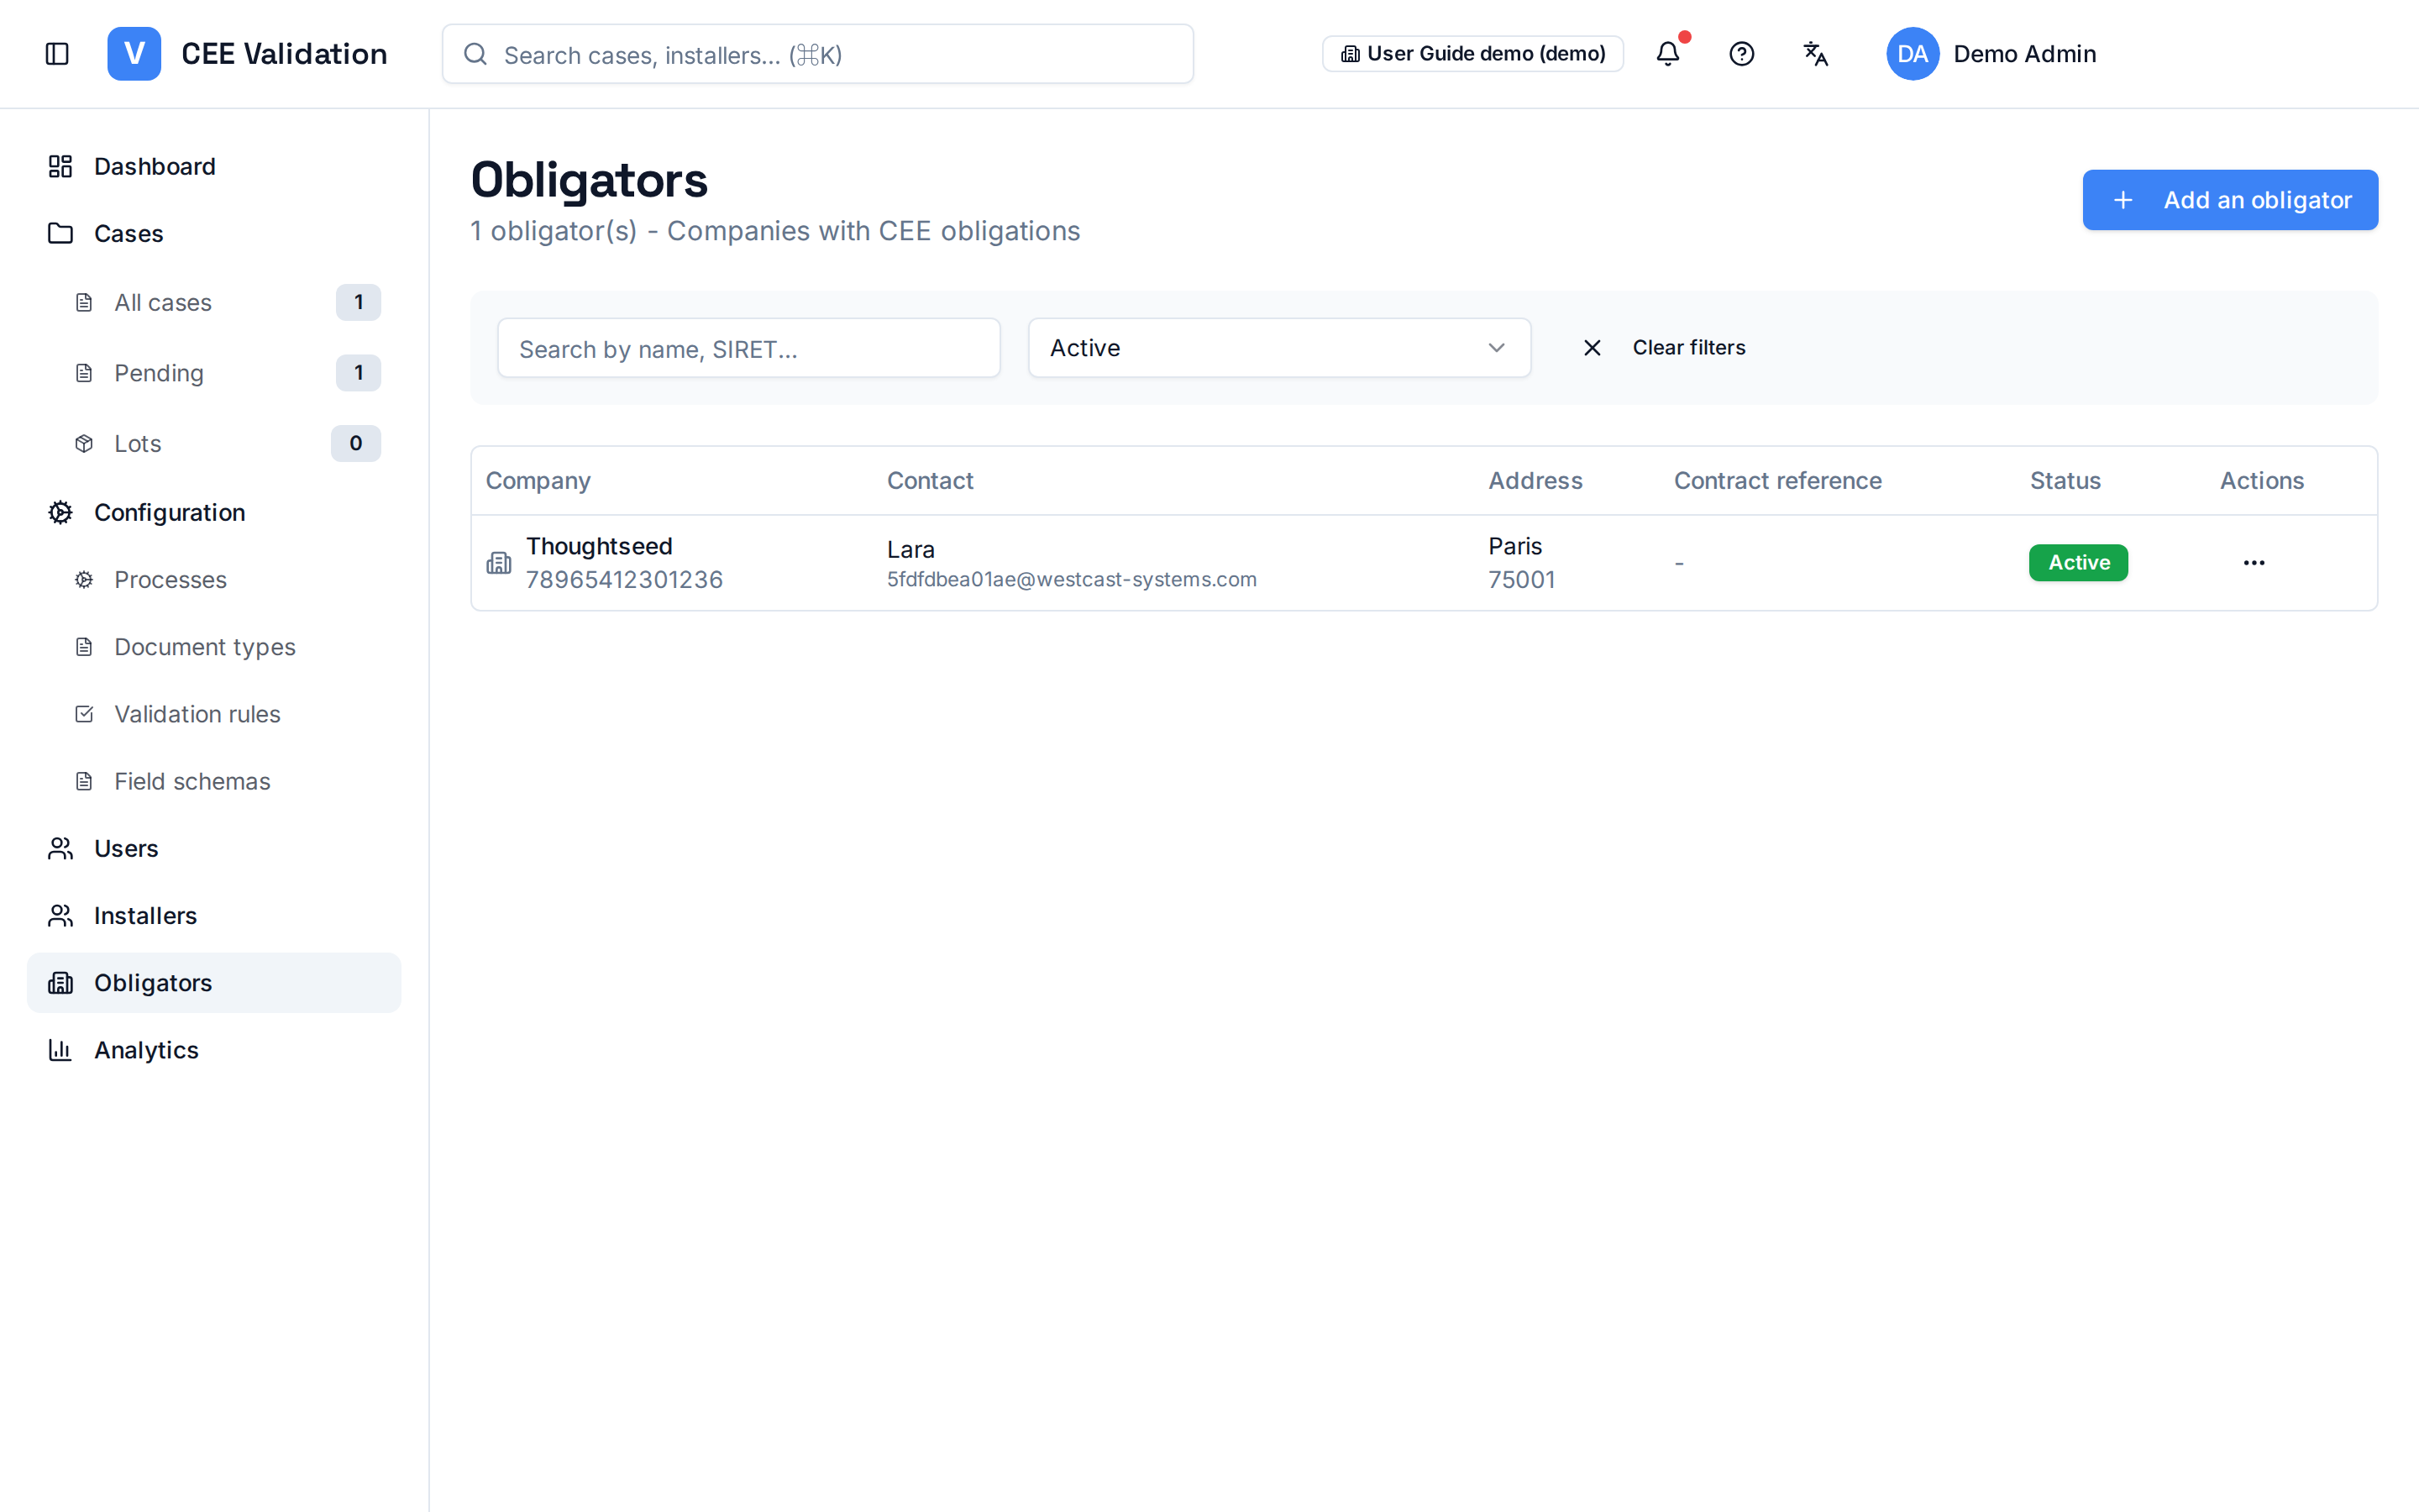Click the Validation rules check icon
Viewport: 2419px width, 1512px height.
(x=85, y=714)
